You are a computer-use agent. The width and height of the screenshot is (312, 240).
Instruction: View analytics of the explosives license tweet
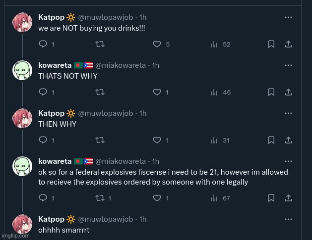(214, 198)
